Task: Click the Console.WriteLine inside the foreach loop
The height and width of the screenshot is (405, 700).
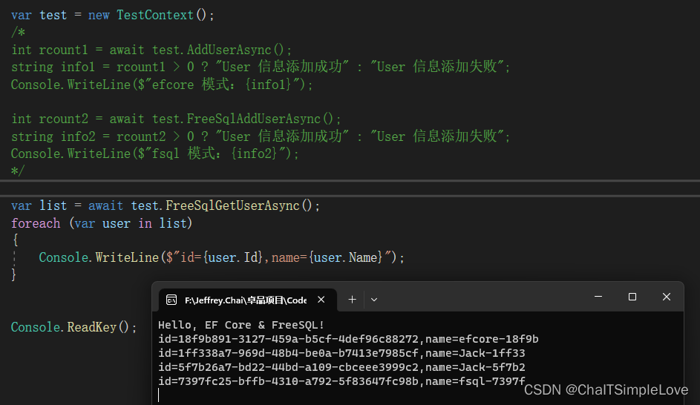Action: tap(221, 258)
